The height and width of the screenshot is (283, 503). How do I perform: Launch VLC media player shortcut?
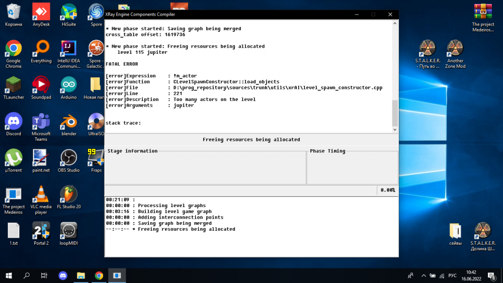(x=41, y=200)
